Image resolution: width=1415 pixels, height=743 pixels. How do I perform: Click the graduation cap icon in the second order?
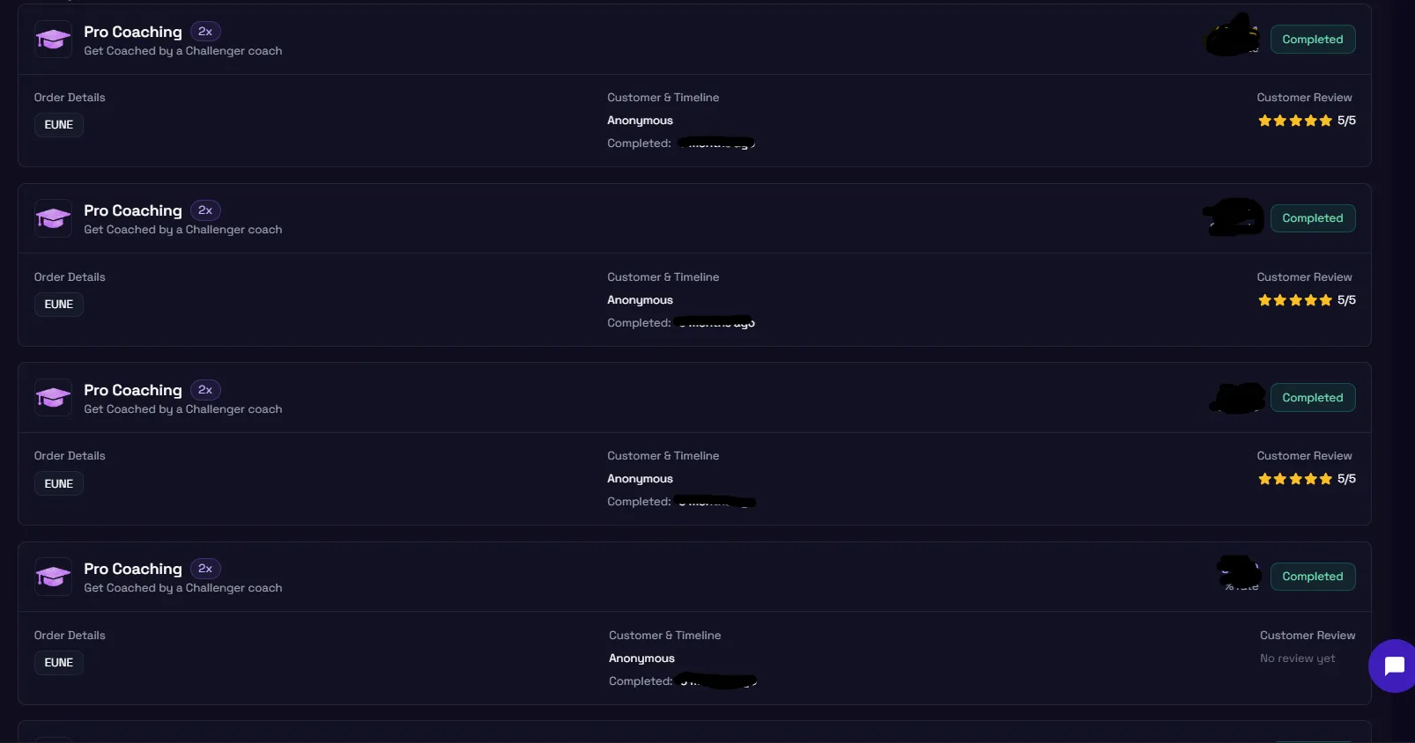tap(53, 218)
